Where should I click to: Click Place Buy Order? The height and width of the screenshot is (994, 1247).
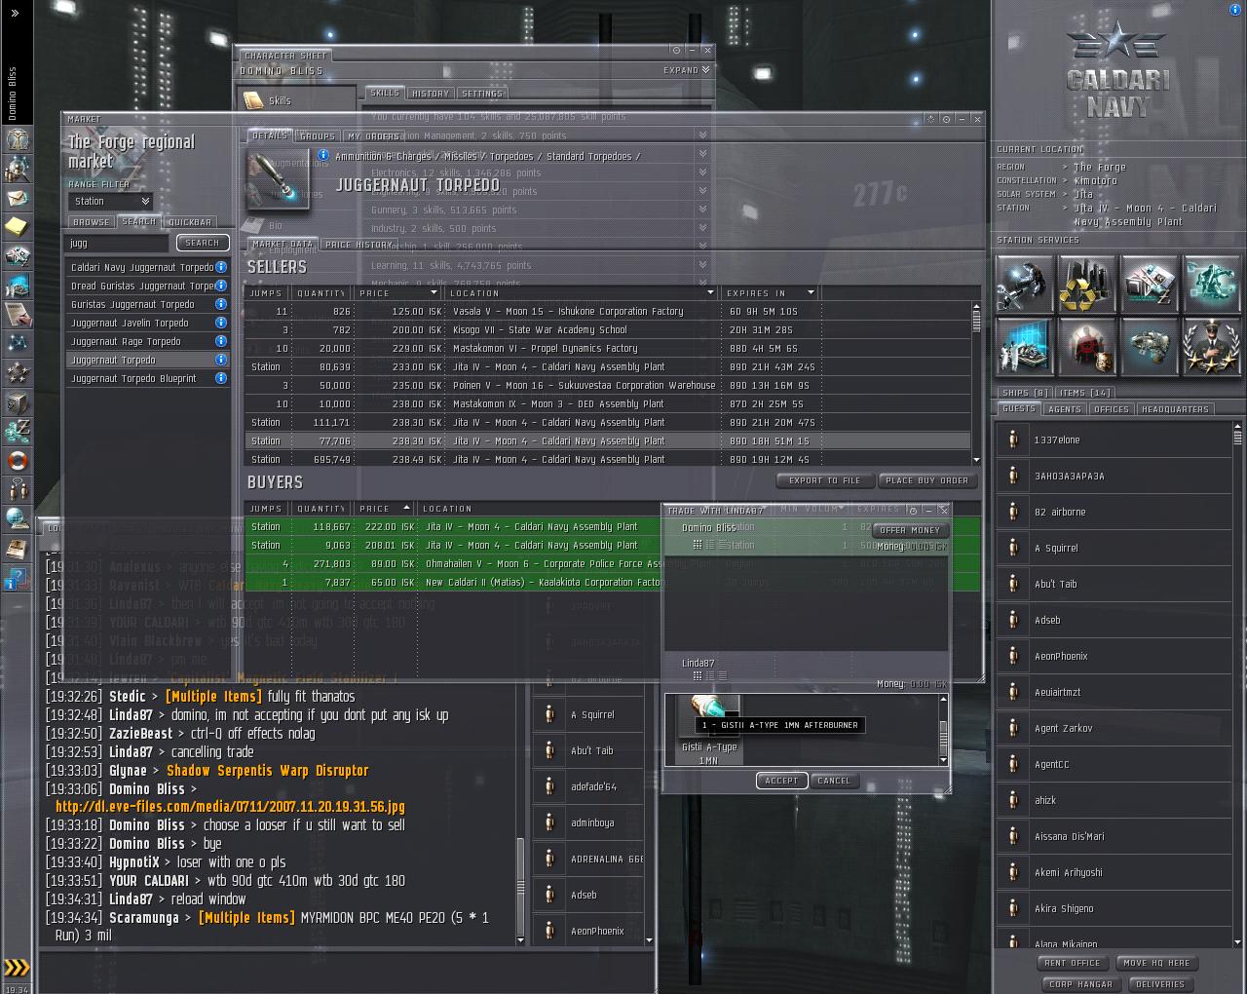pyautogui.click(x=927, y=480)
